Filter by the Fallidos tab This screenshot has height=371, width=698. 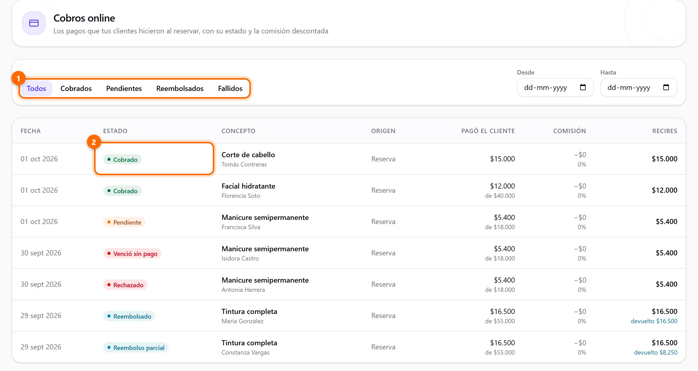tap(230, 88)
